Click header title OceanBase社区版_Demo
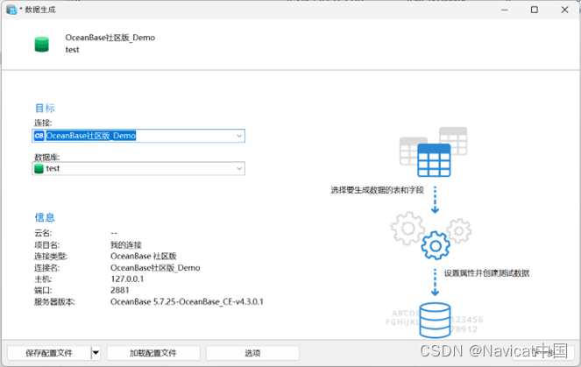The image size is (581, 367). (110, 38)
